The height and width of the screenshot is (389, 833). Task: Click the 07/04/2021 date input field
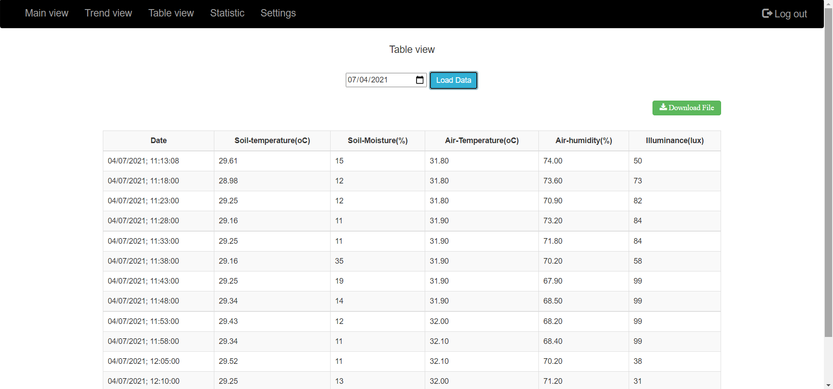[386, 80]
